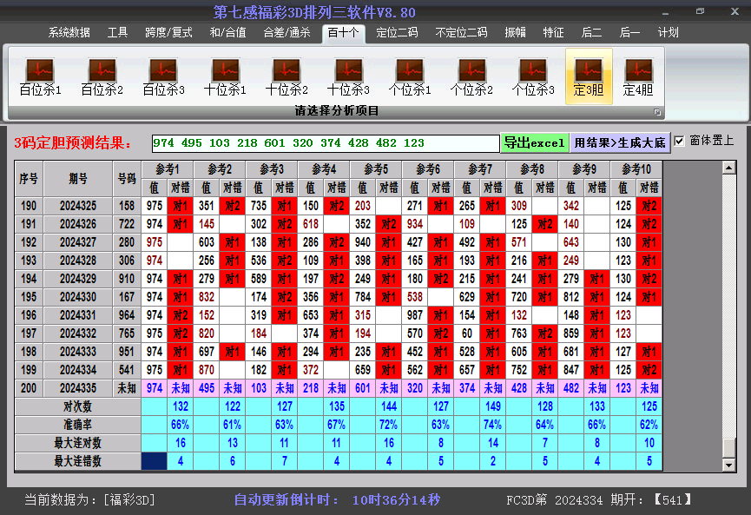Click the table scrollbar up arrow
751x515 pixels.
729,168
